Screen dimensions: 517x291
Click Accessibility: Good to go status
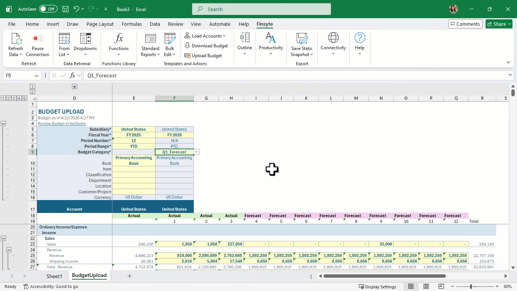point(51,286)
